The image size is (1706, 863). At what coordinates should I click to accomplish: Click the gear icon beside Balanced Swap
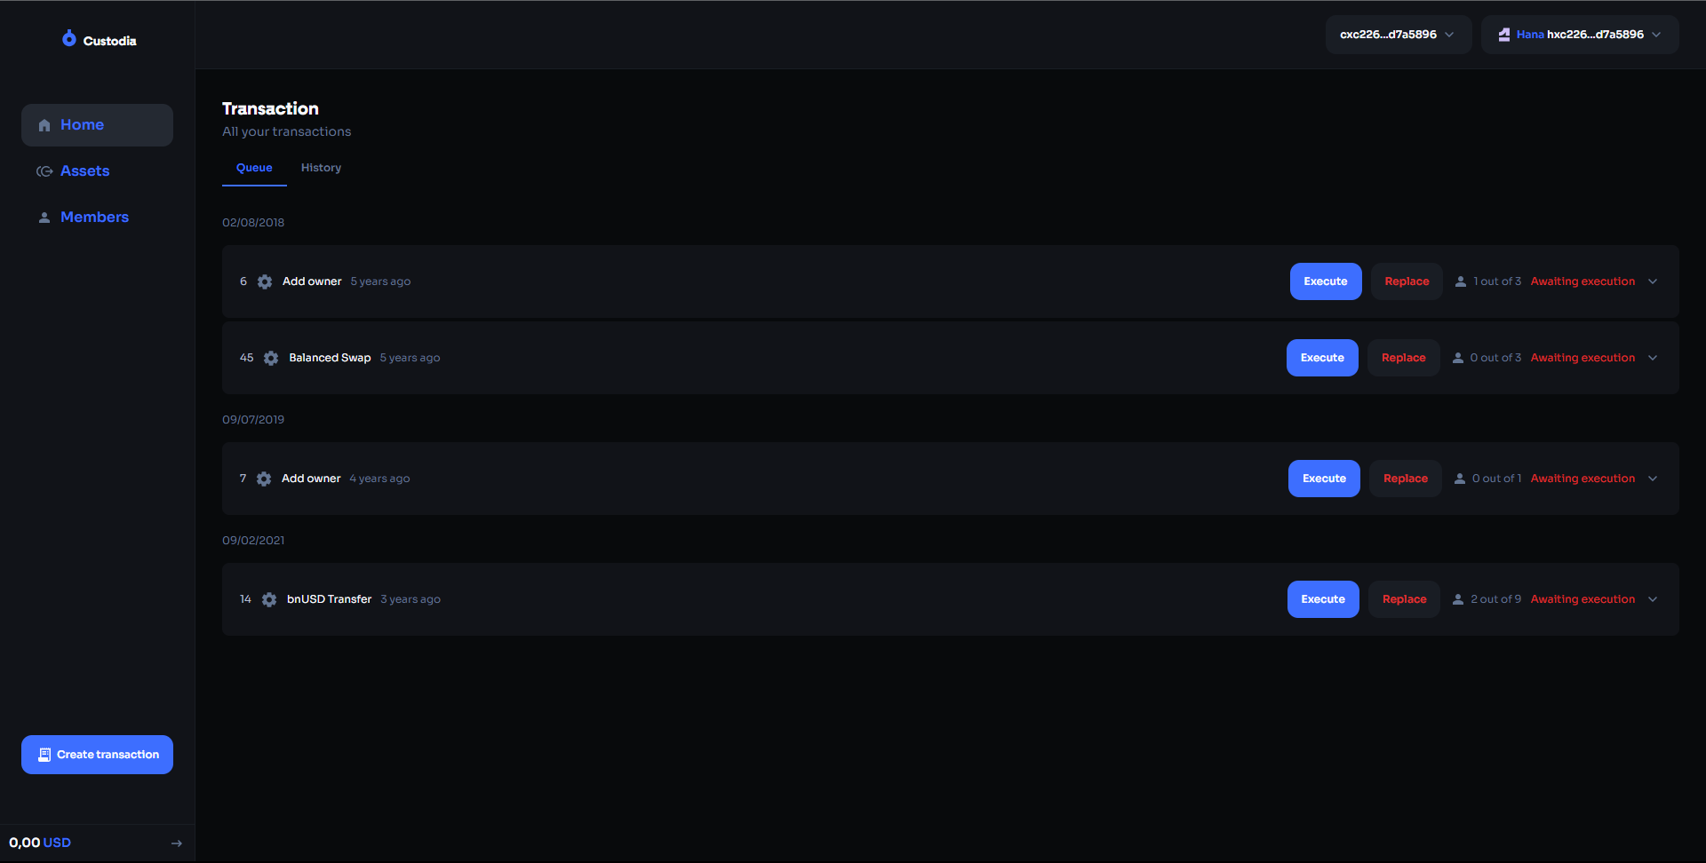[x=271, y=358]
